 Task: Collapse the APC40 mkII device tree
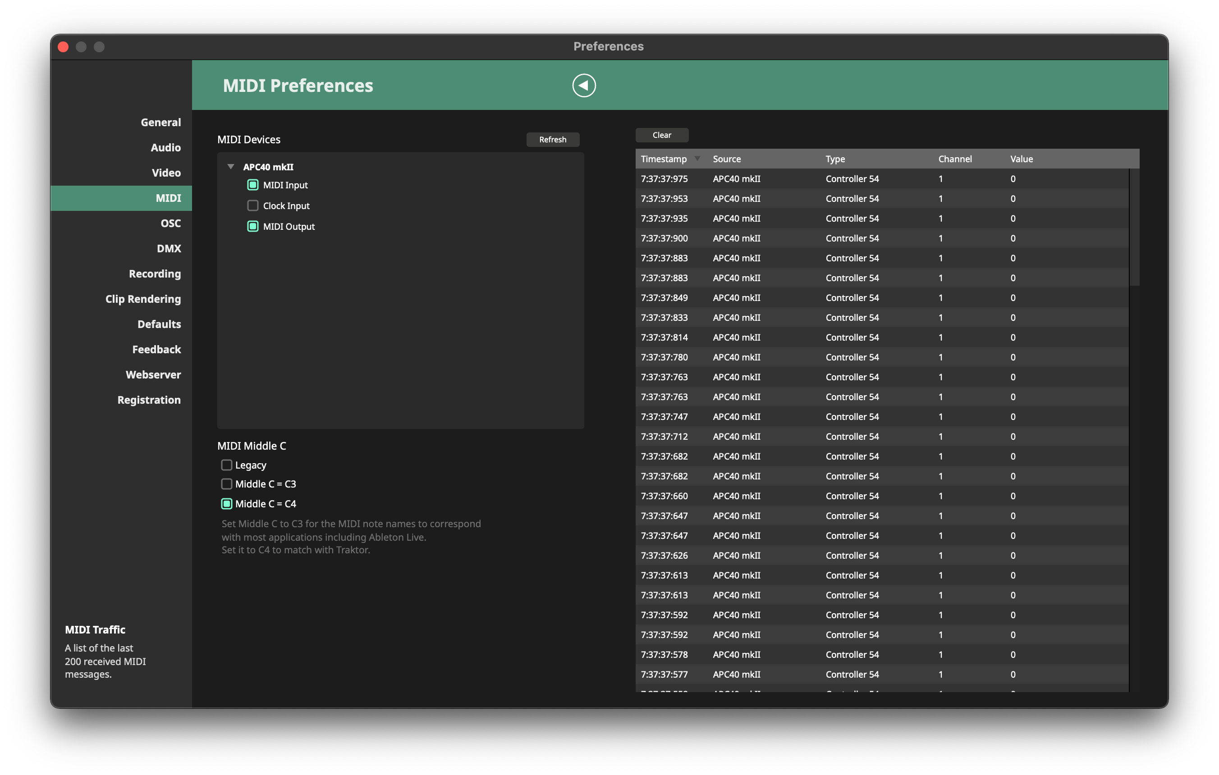point(231,166)
